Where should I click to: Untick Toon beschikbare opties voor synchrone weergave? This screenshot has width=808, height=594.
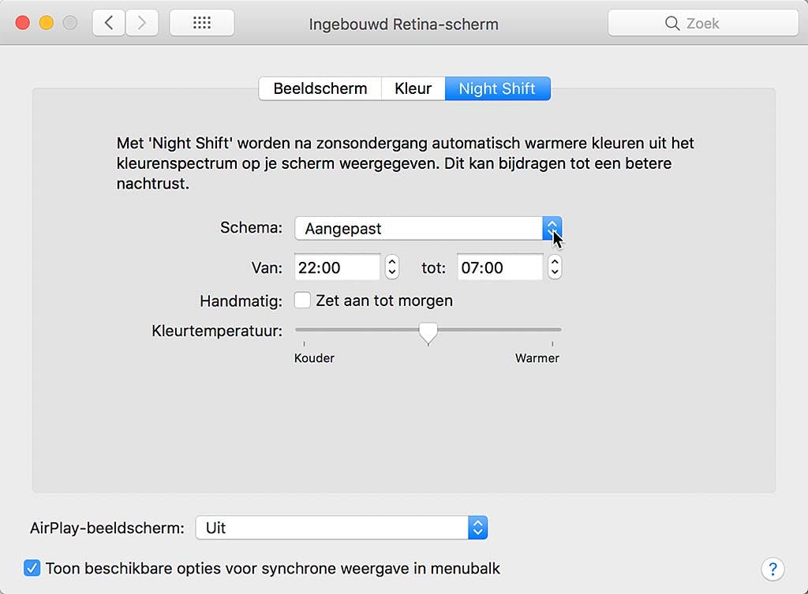click(x=32, y=568)
